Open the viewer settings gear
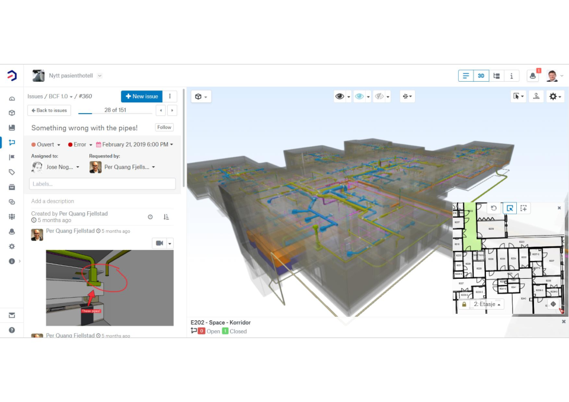This screenshot has height=402, width=569. (x=552, y=96)
